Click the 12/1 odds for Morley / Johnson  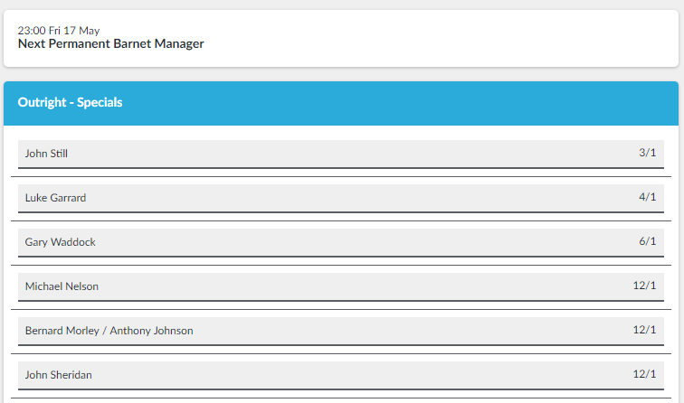coord(644,330)
